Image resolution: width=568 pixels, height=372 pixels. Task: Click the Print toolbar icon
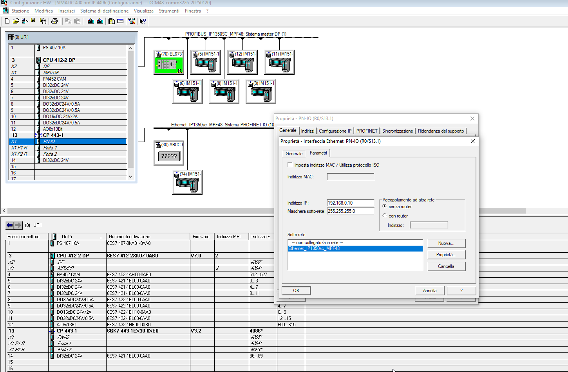pyautogui.click(x=54, y=21)
